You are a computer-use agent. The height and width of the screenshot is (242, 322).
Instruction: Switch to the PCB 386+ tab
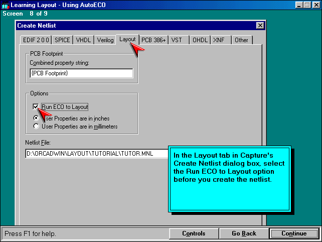[153, 40]
